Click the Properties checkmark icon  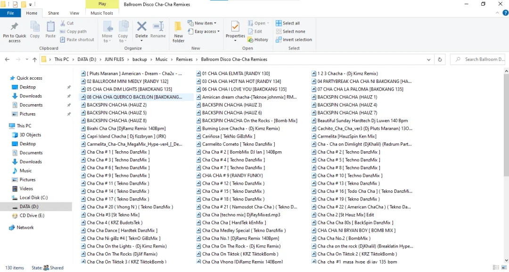coord(235,26)
